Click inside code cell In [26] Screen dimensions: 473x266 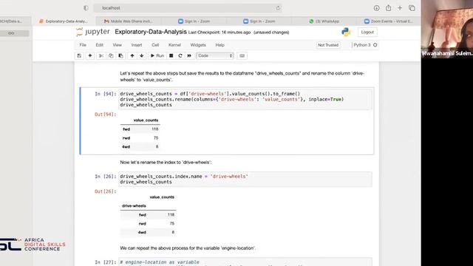[245, 179]
